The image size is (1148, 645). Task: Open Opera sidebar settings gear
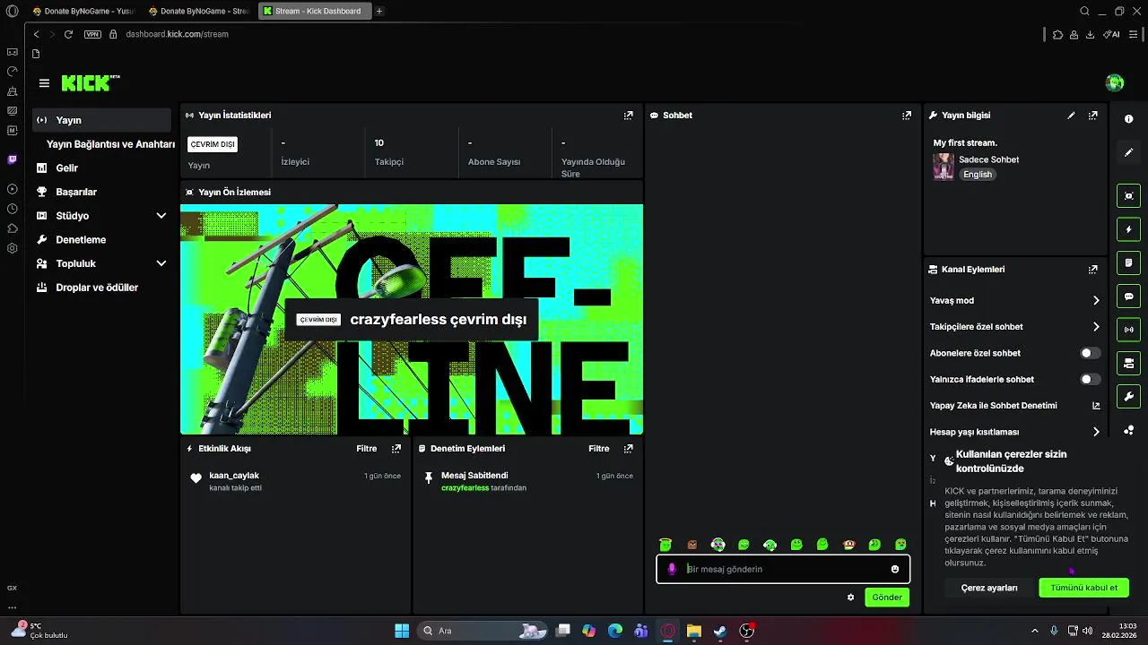click(x=12, y=248)
